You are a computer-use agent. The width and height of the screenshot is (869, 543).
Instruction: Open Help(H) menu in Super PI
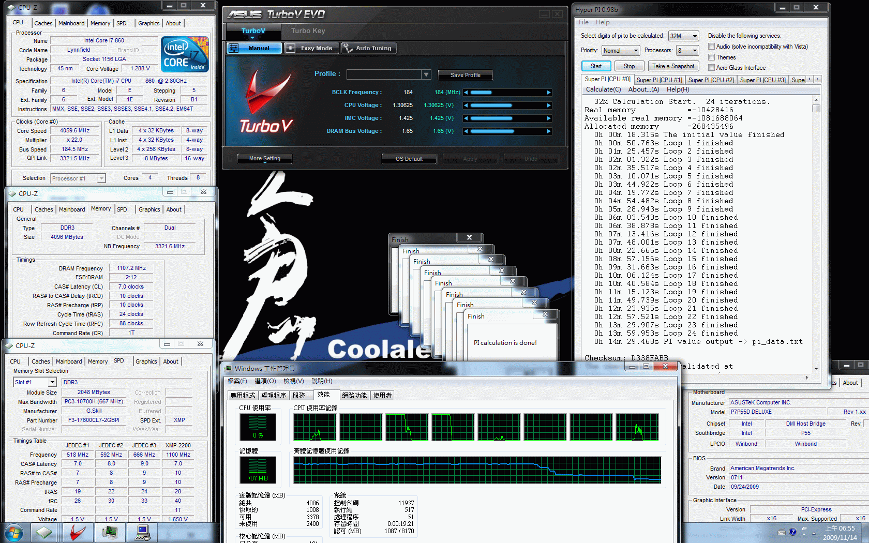(x=678, y=89)
